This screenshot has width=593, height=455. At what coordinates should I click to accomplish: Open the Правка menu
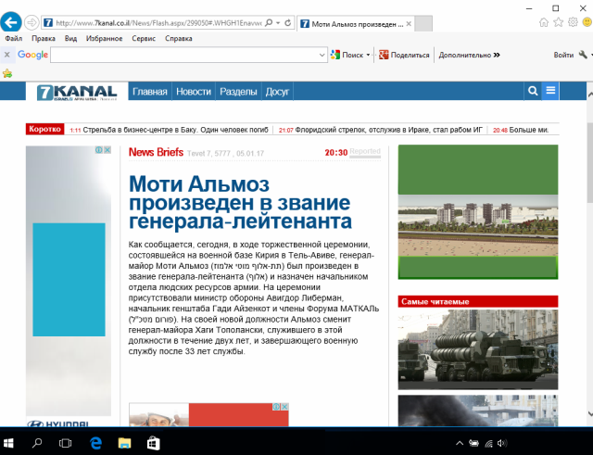point(44,39)
